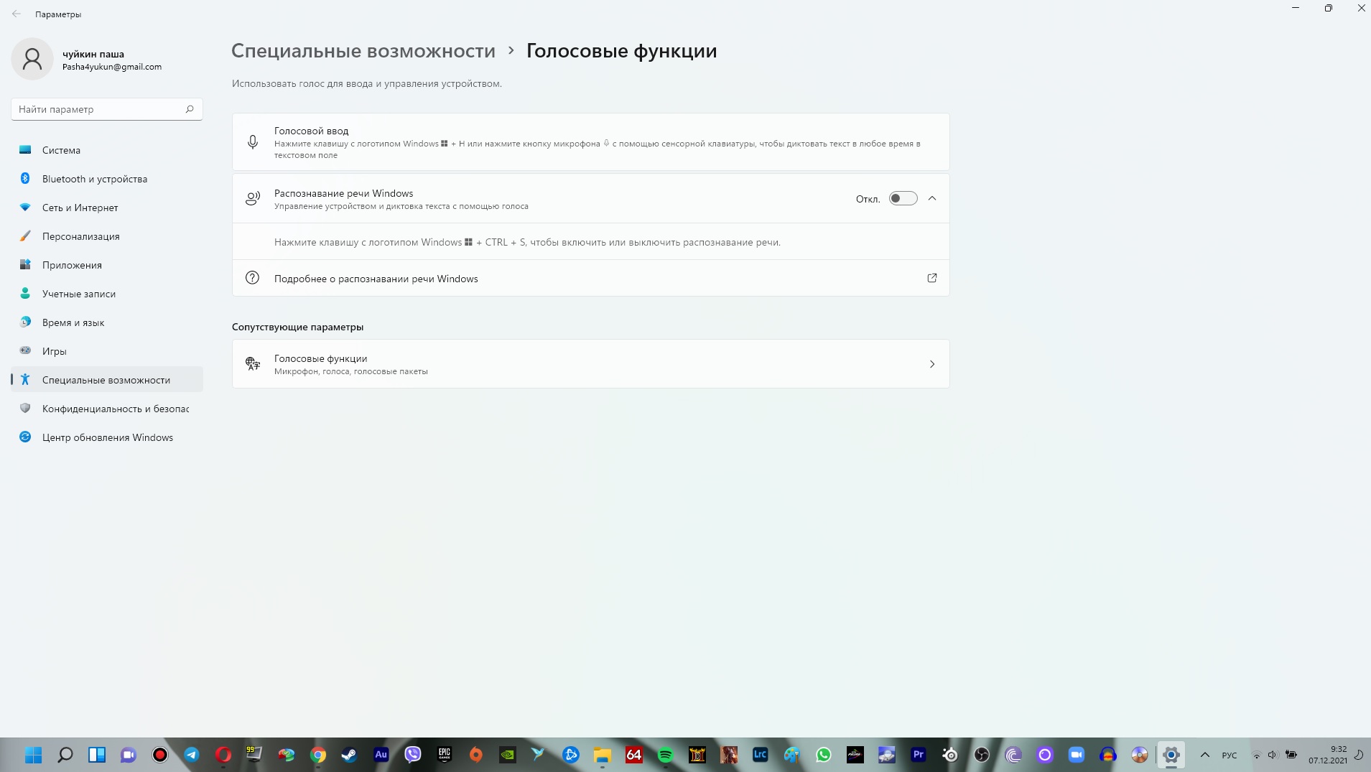Open Spotify from the taskbar
This screenshot has width=1371, height=772.
[665, 755]
